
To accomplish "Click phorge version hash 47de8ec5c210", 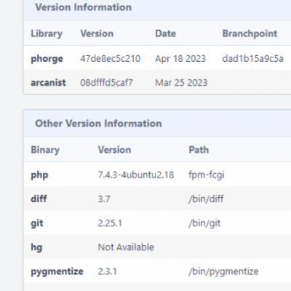I will point(111,59).
